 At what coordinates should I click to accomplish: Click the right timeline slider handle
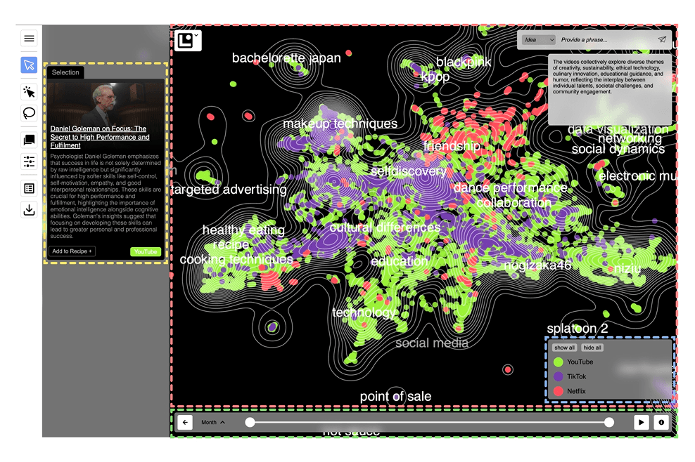609,423
